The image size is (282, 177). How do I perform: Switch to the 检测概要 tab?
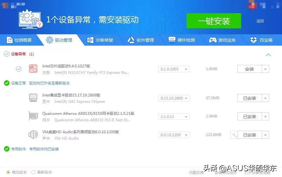[19, 40]
